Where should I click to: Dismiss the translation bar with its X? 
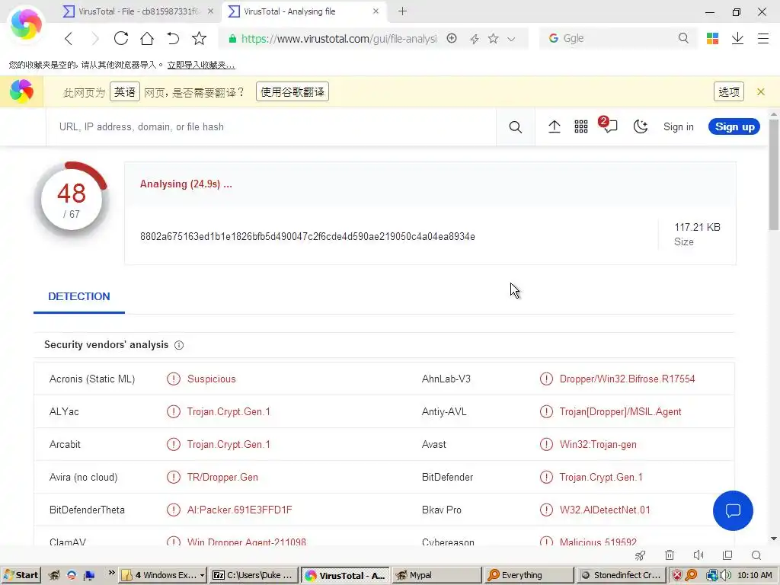tap(761, 91)
